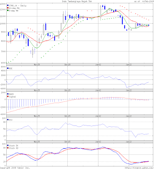Click blue swatch beside Stoch %K
This screenshot has height=169, width=154.
[x=8, y=145]
